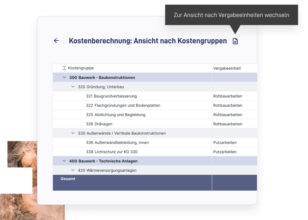Collapse the 330 Außenwände group chevron
The image size is (308, 220).
(x=73, y=133)
